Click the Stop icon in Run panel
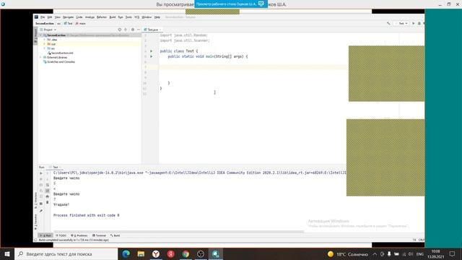Image resolution: width=462 pixels, height=260 pixels. click(x=41, y=179)
